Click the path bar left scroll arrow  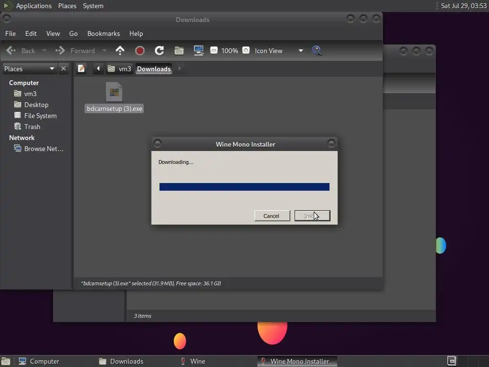coord(98,69)
